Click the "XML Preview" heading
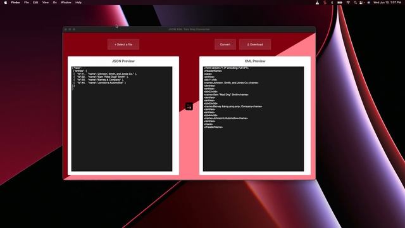405x228 pixels. point(255,61)
